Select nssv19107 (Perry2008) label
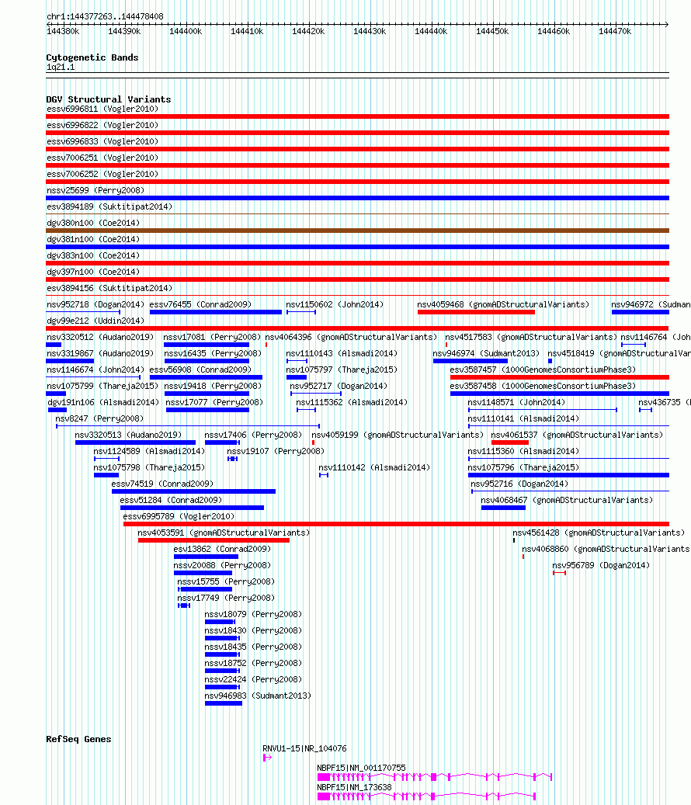 pyautogui.click(x=276, y=451)
